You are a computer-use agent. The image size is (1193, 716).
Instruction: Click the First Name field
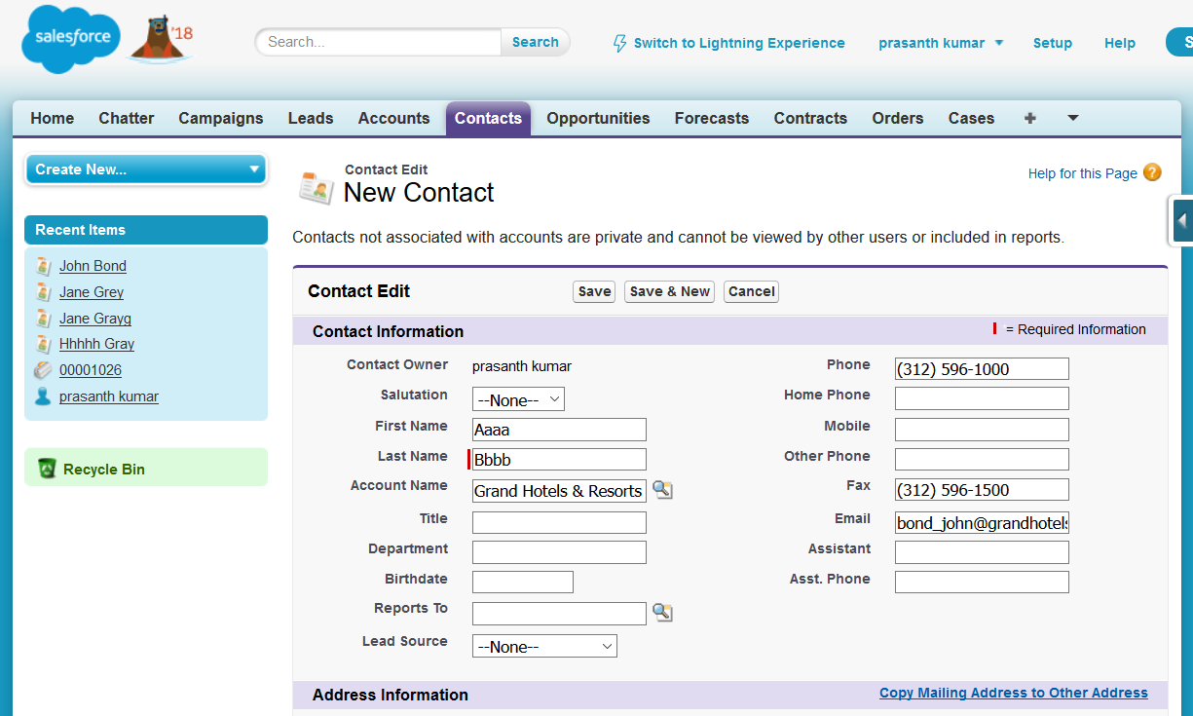[559, 430]
